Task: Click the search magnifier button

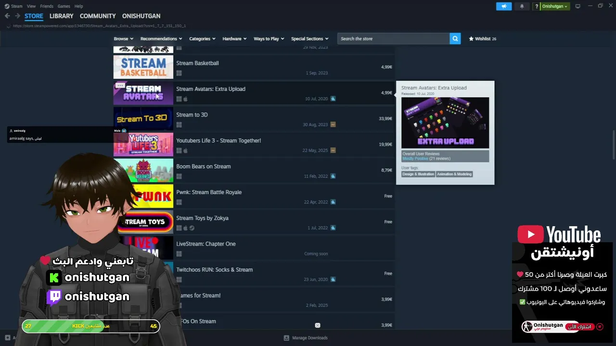Action: (455, 38)
